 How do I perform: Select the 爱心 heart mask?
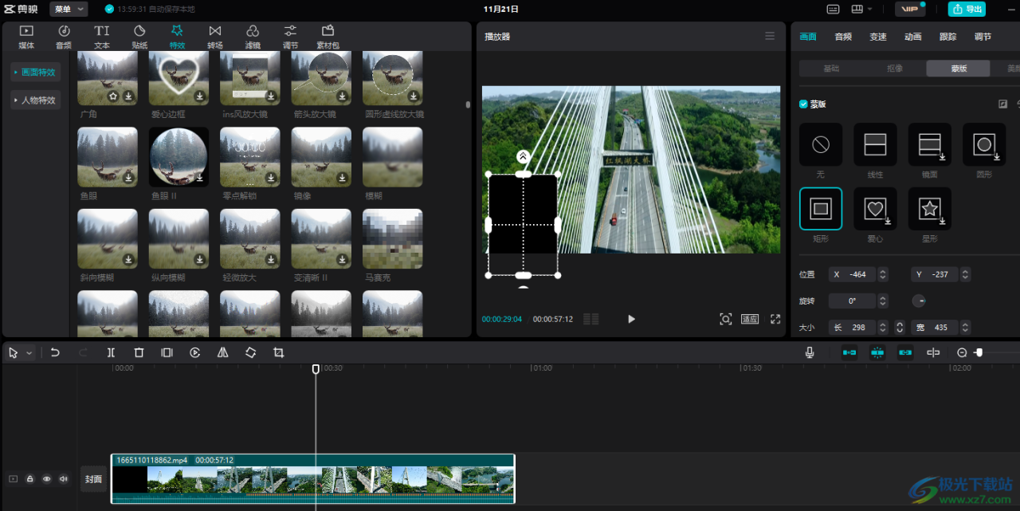coord(875,209)
